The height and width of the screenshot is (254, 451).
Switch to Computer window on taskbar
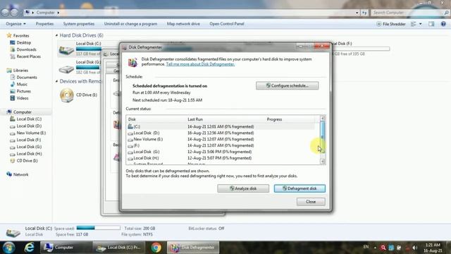tap(66, 248)
